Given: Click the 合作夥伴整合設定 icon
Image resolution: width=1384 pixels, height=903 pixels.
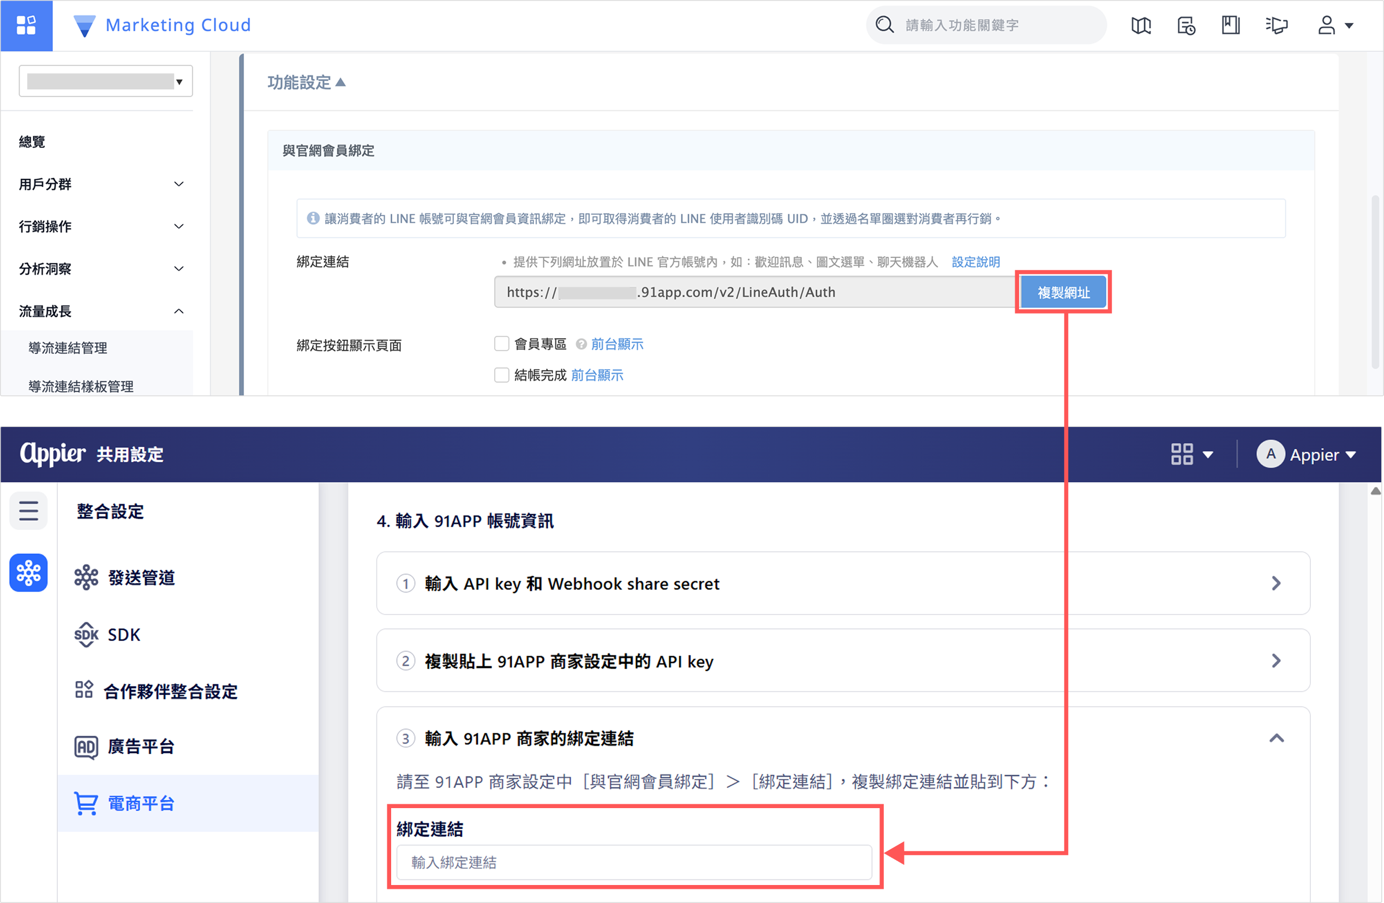Looking at the screenshot, I should point(85,690).
